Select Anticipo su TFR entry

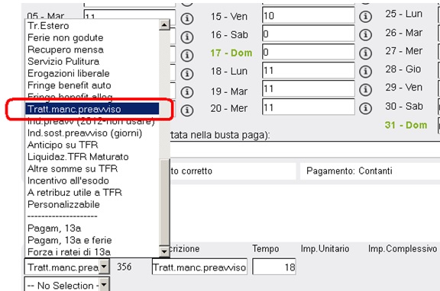pyautogui.click(x=92, y=145)
